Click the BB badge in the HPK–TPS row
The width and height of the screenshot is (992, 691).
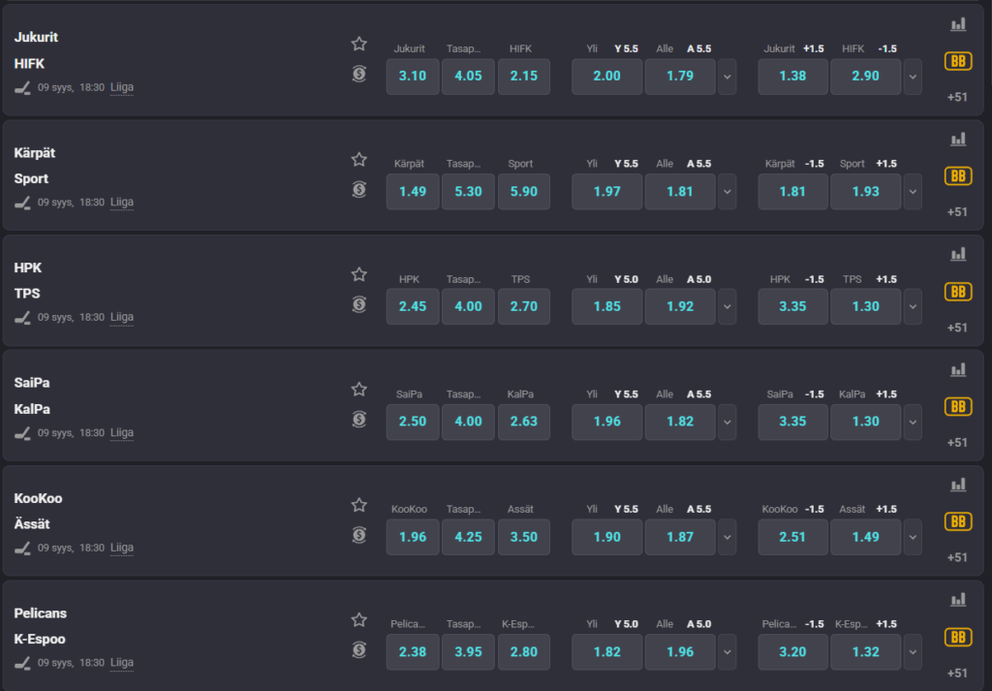coord(958,292)
